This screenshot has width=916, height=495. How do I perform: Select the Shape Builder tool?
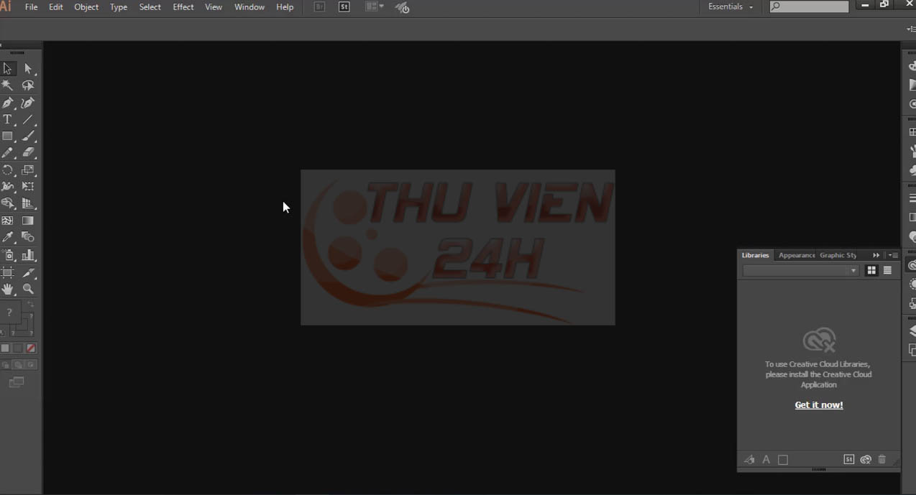(8, 204)
